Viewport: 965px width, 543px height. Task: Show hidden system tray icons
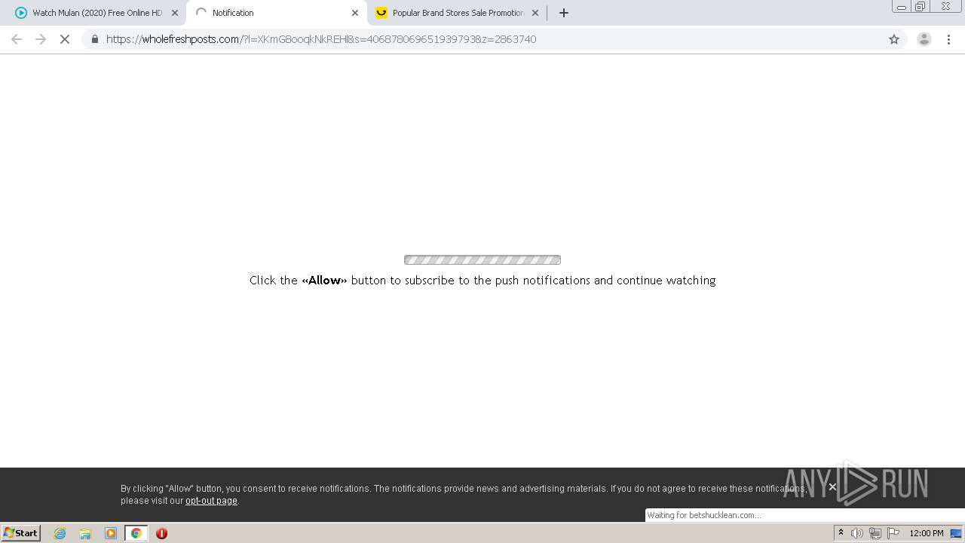click(x=841, y=533)
